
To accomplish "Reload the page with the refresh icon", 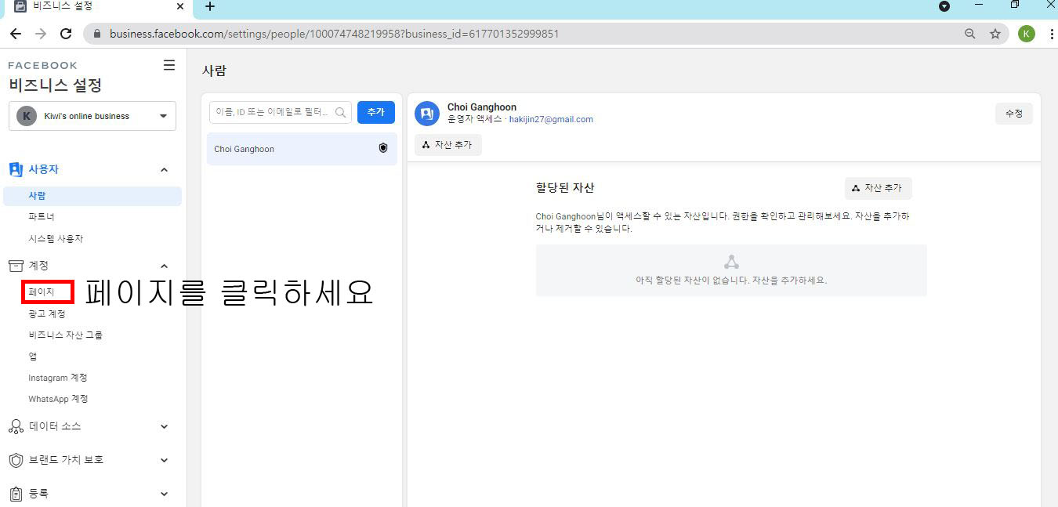I will point(66,34).
